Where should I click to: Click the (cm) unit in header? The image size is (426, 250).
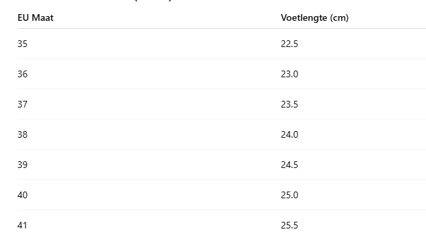click(x=339, y=18)
